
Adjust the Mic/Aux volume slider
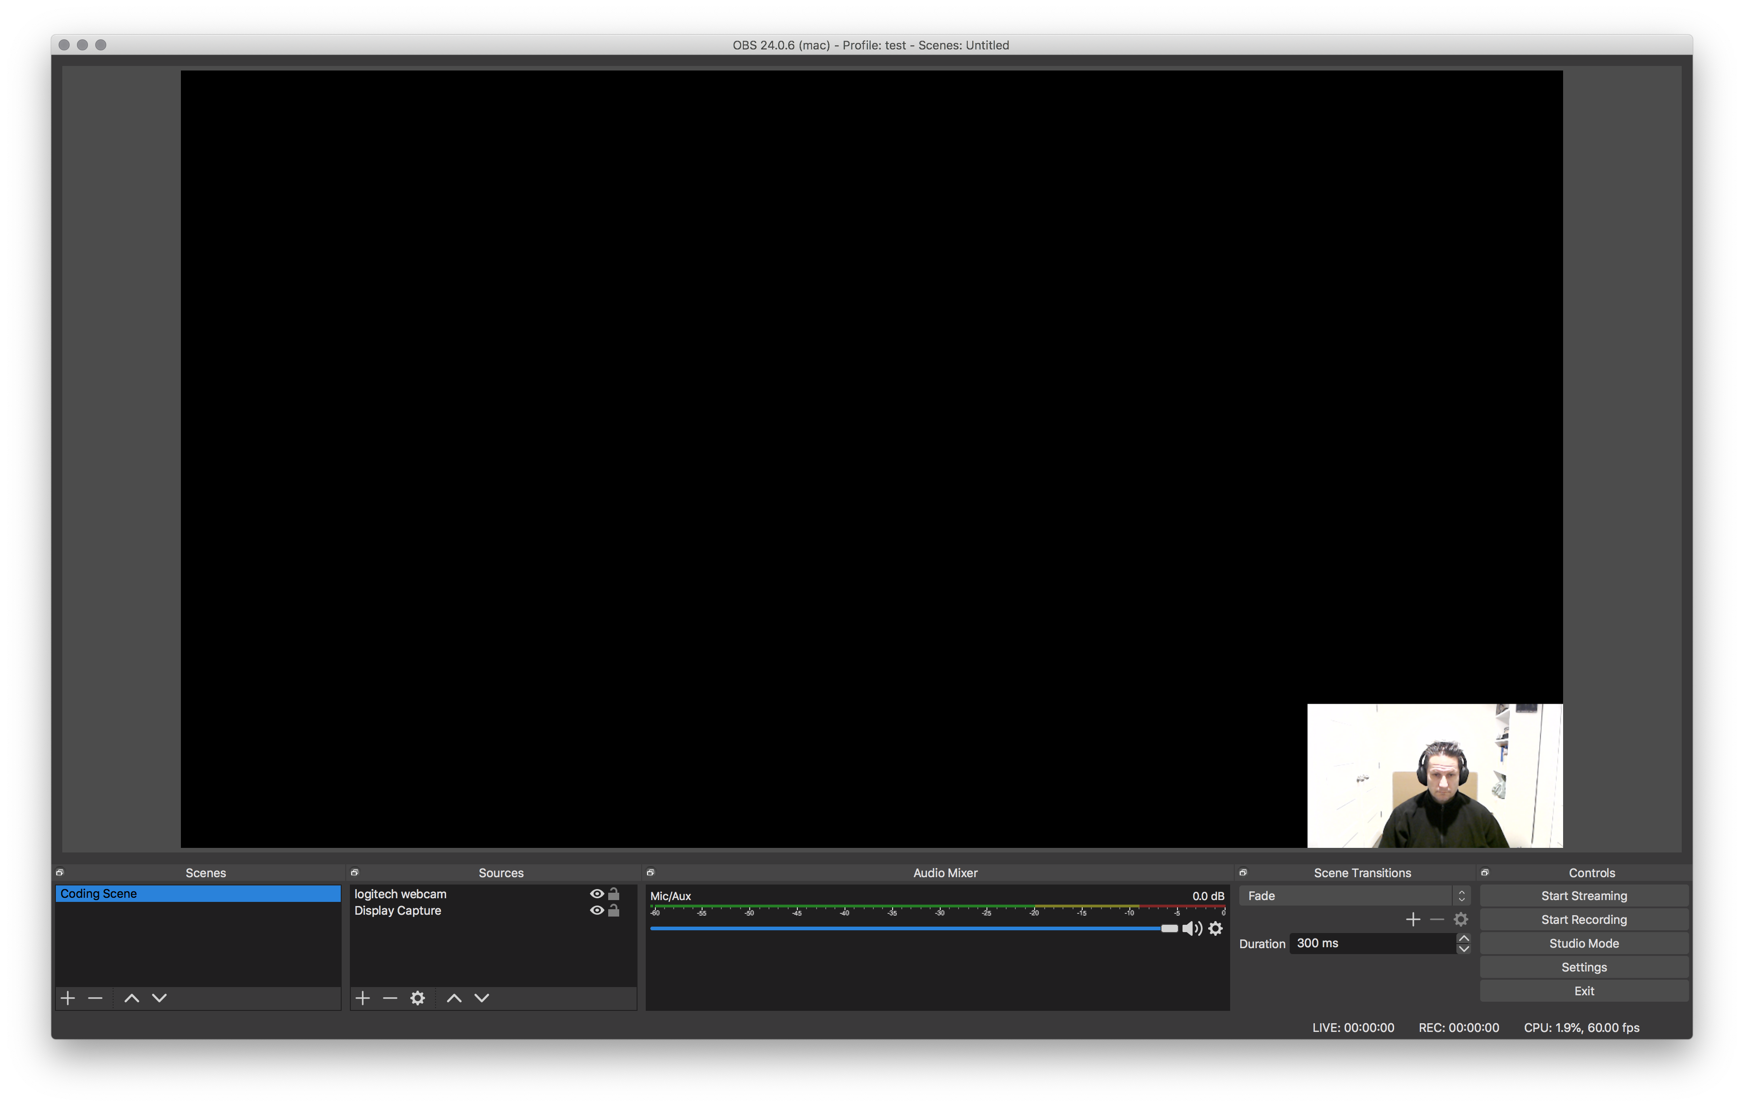[1169, 928]
